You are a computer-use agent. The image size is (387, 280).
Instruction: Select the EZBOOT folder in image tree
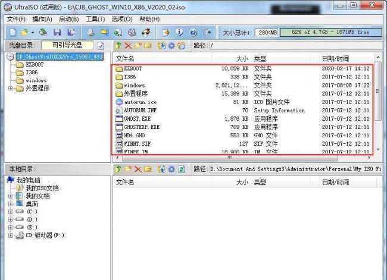[x=35, y=65]
